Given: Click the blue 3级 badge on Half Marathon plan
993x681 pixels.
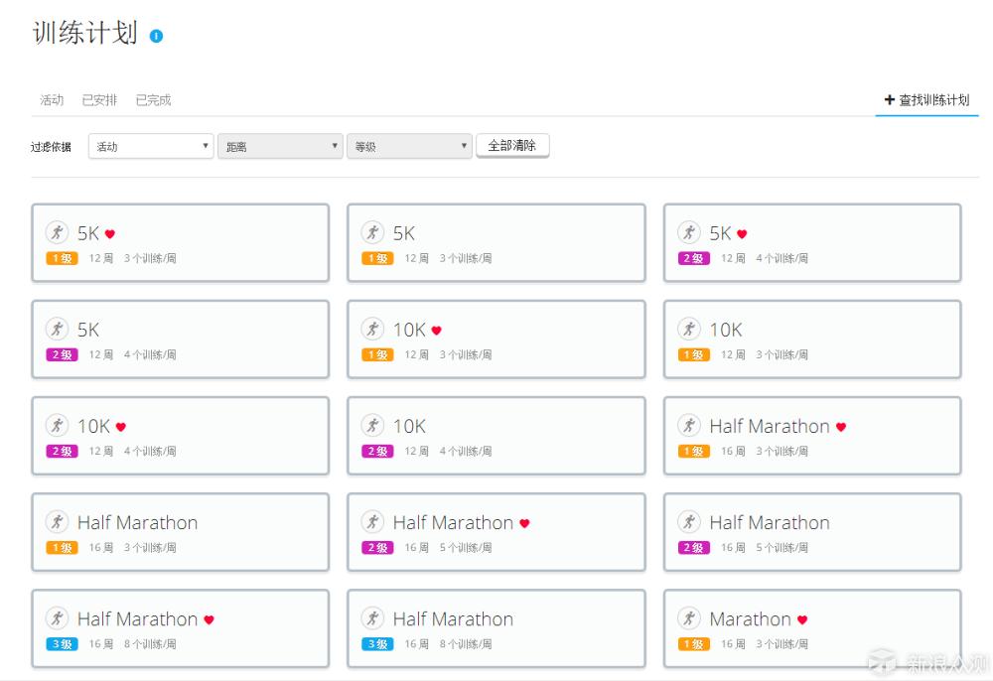Looking at the screenshot, I should coord(61,644).
